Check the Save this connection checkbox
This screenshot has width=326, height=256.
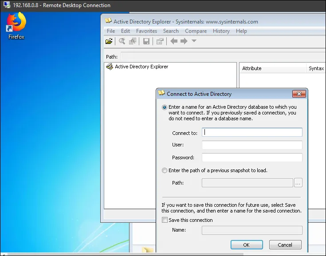(x=165, y=220)
